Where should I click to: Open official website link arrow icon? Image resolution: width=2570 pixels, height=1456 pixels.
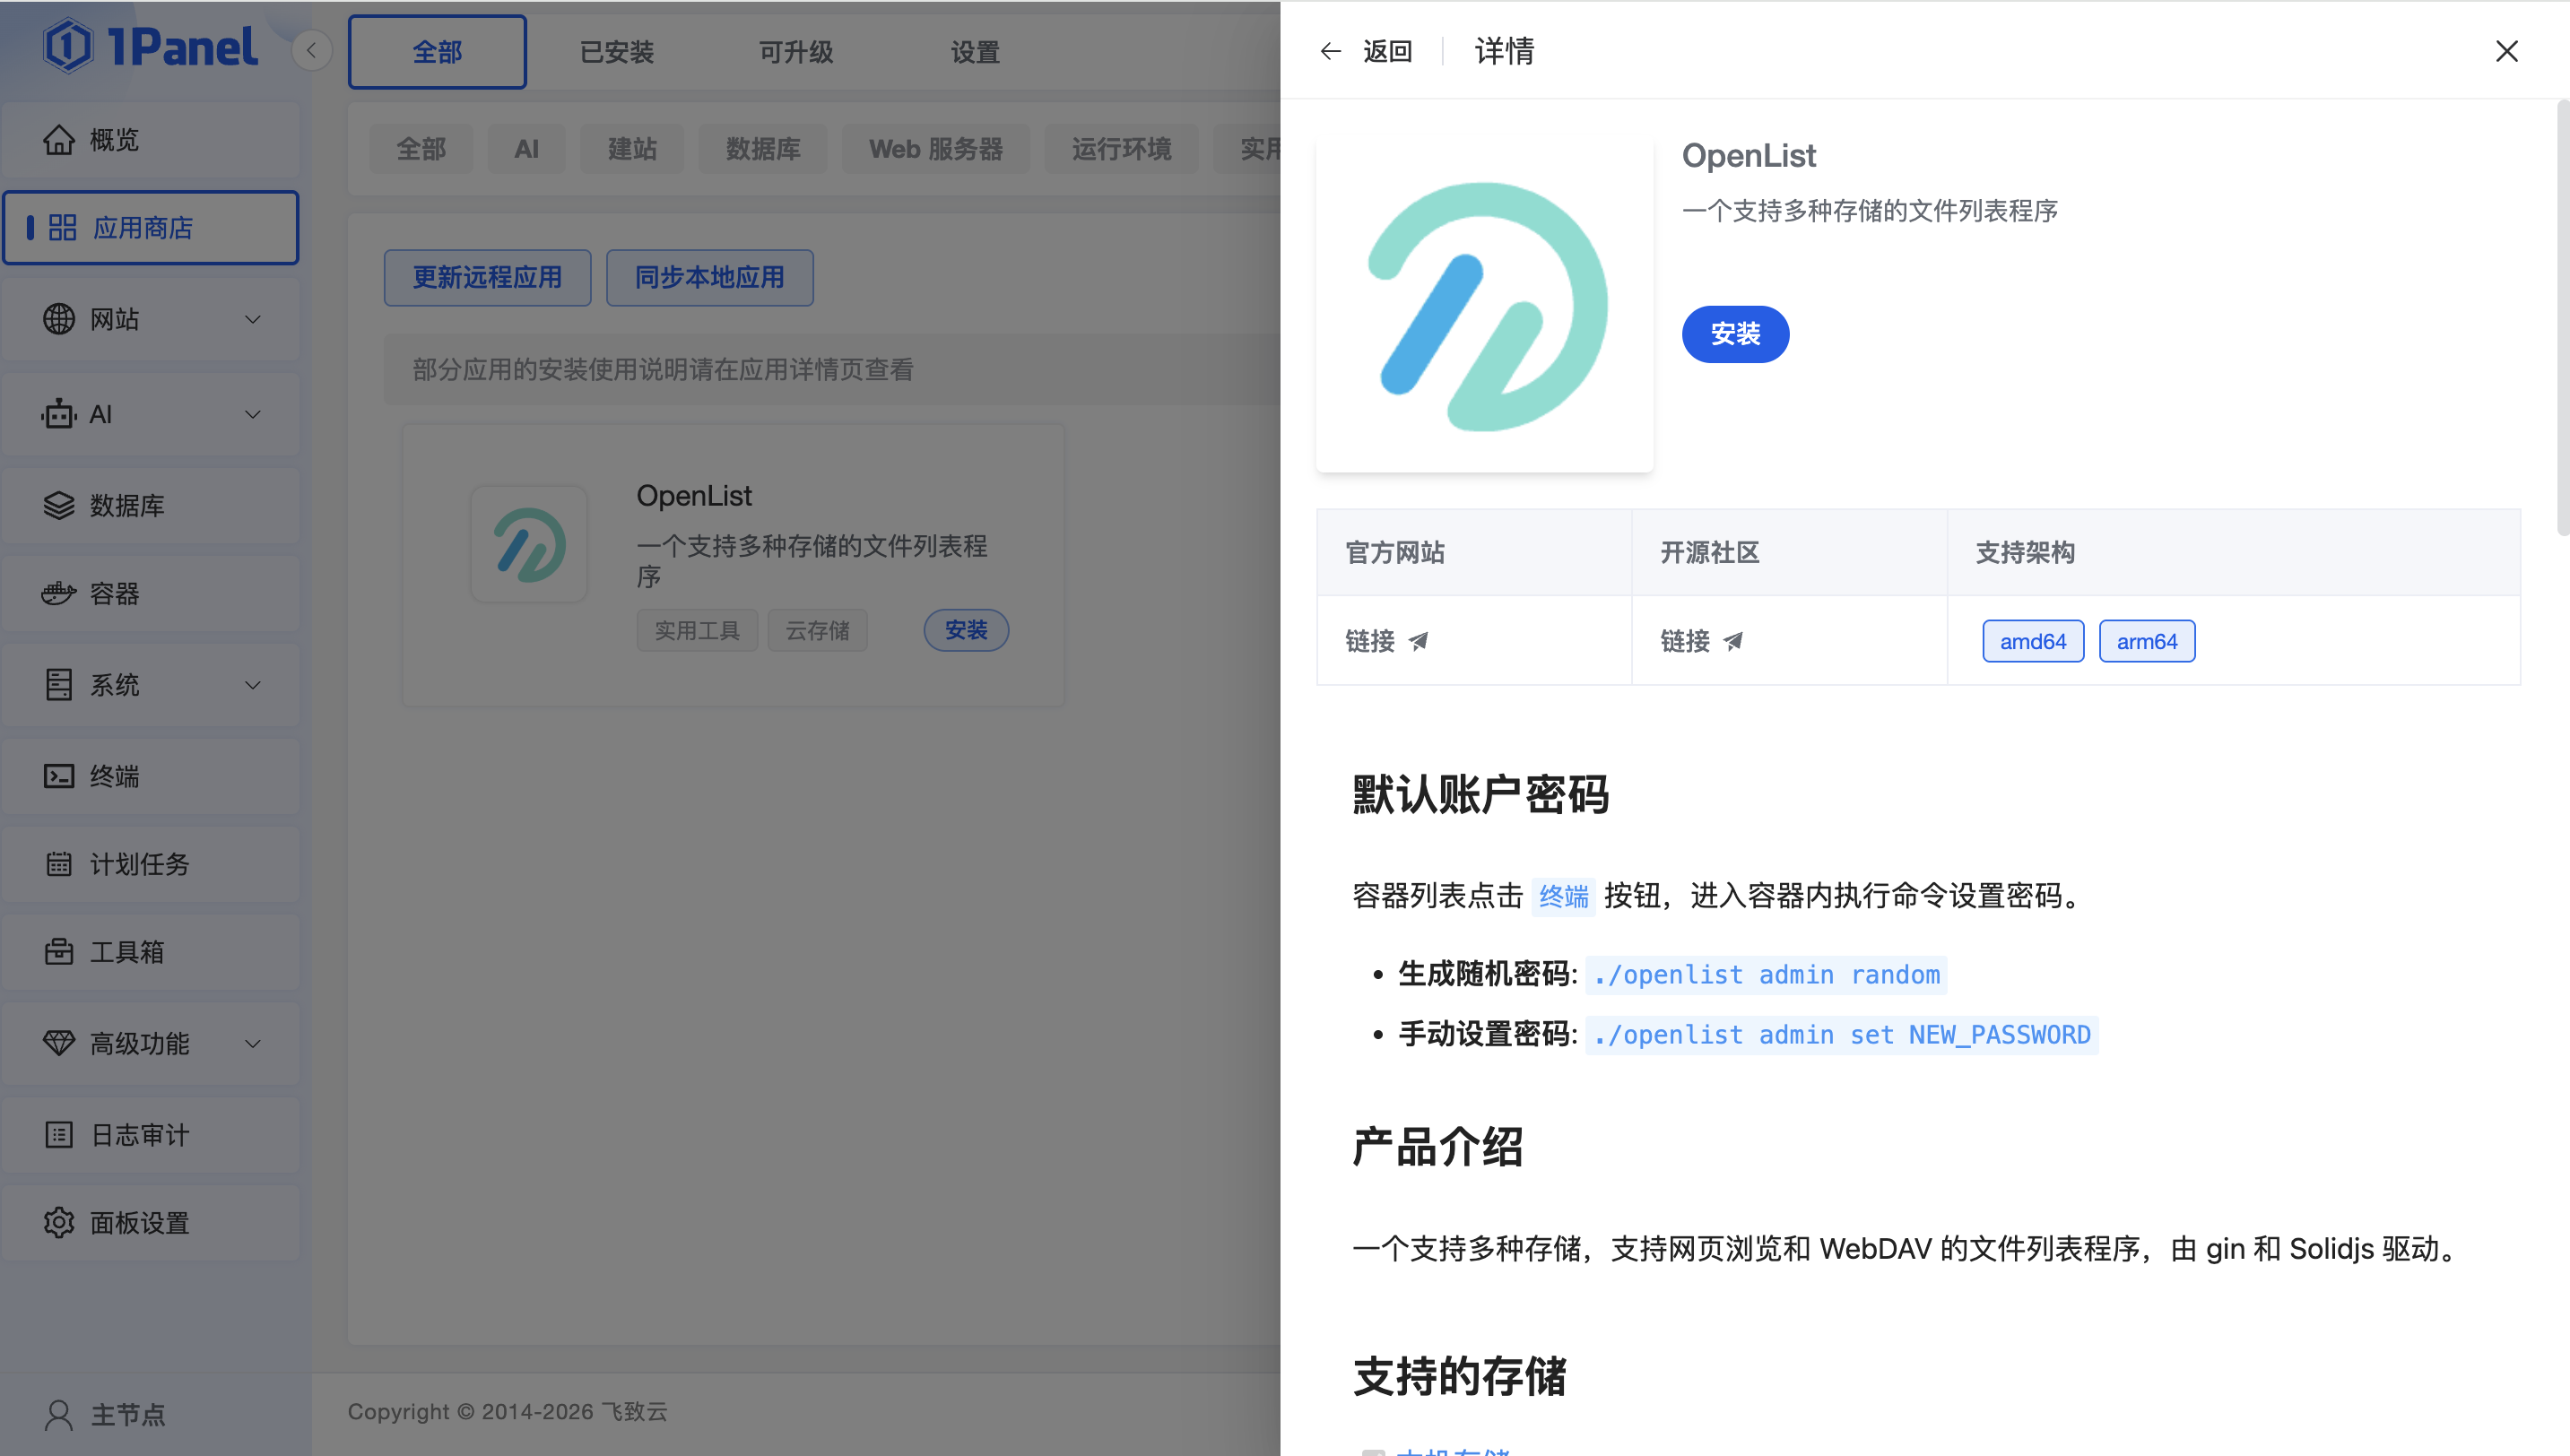[x=1418, y=641]
